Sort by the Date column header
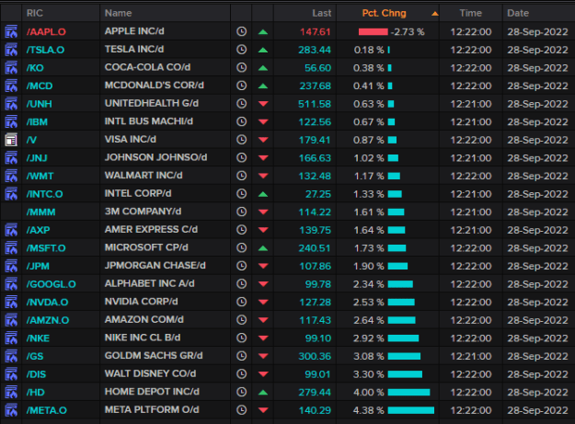Viewport: 575px width, 424px height. (x=518, y=13)
